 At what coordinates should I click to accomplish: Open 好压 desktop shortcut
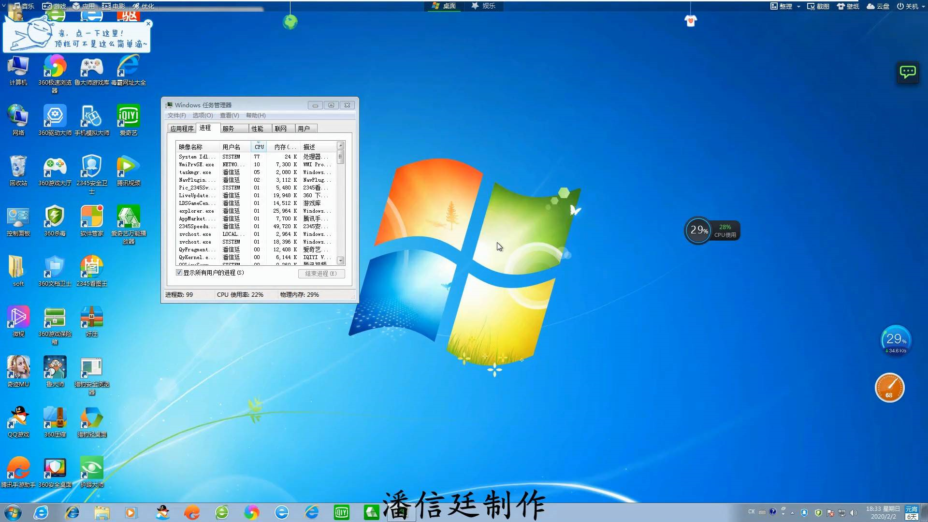tap(92, 321)
